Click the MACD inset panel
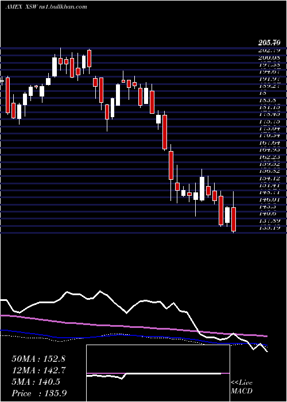 tap(158, 373)
